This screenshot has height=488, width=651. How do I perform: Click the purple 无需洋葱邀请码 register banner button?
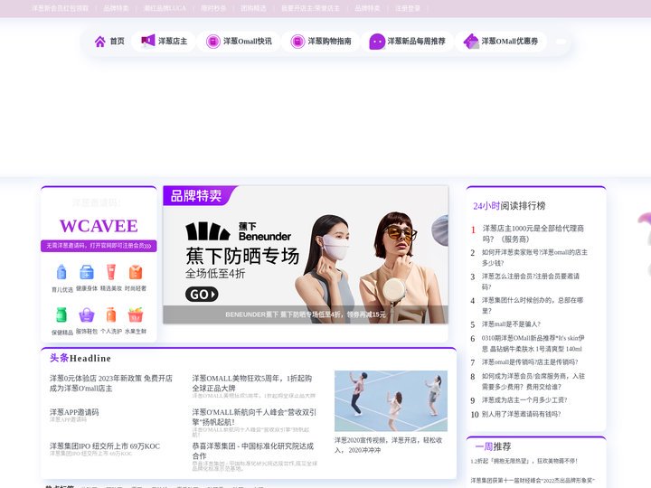tap(99, 246)
